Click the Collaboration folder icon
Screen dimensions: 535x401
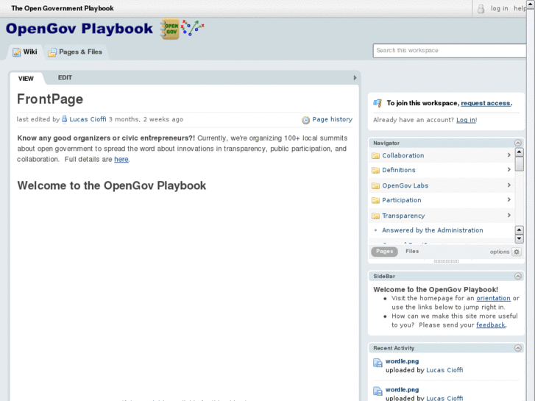click(x=375, y=156)
